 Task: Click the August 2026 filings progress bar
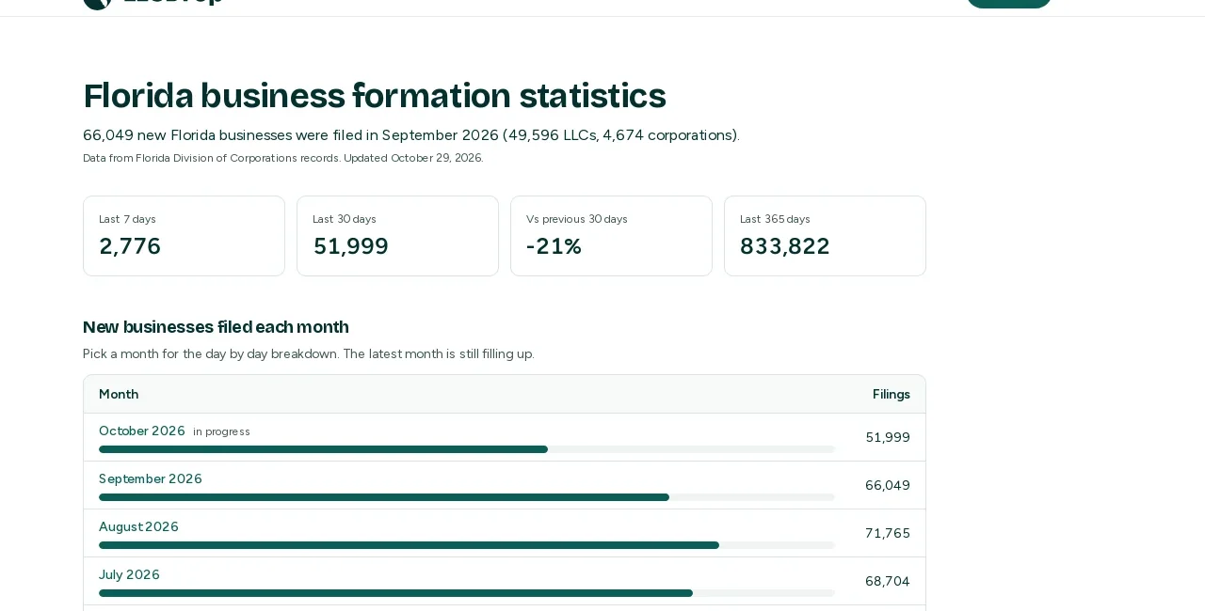(x=467, y=545)
